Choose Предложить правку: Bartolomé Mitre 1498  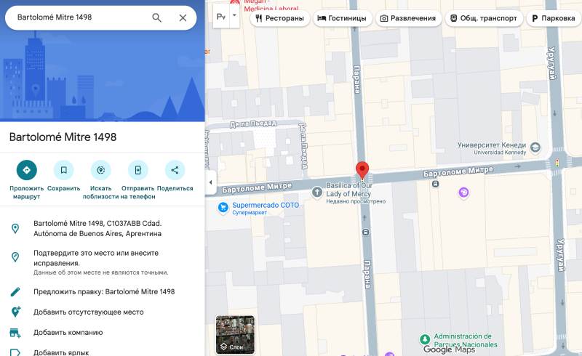[x=102, y=292]
